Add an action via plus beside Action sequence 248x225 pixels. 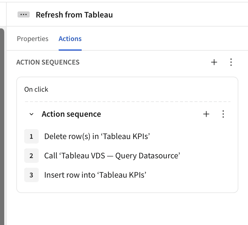tap(206, 114)
